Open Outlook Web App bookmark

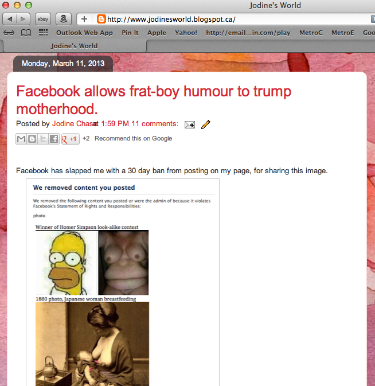click(x=84, y=33)
